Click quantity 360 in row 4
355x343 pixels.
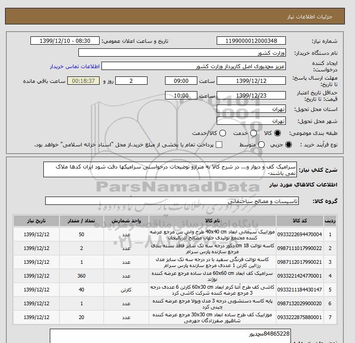pos(82,276)
